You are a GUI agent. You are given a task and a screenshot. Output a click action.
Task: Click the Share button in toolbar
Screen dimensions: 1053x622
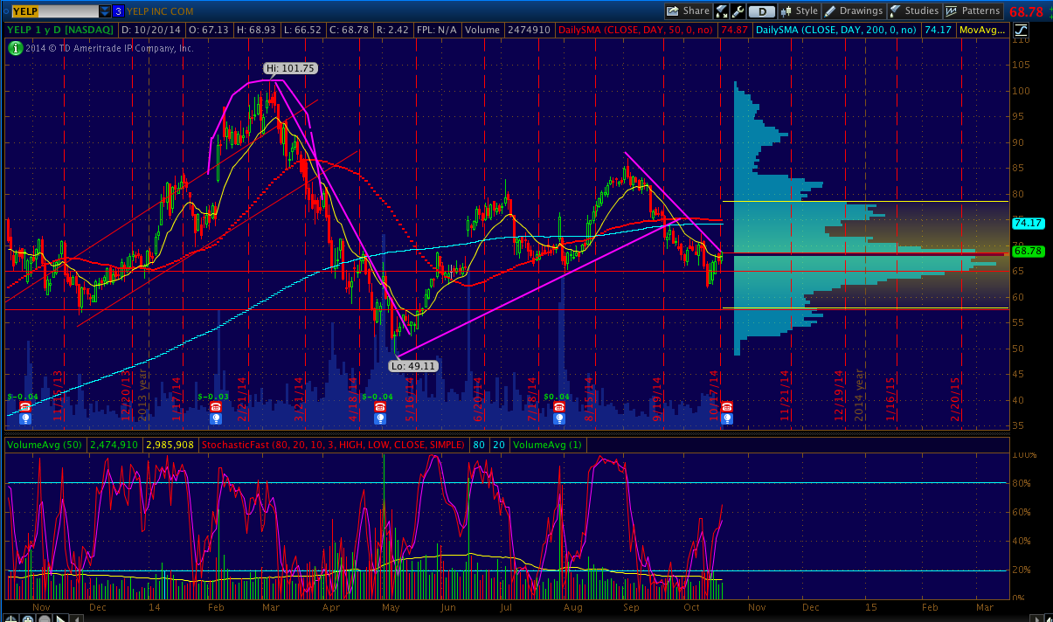688,11
